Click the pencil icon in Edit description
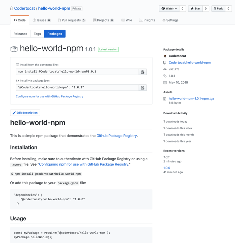 (14, 113)
